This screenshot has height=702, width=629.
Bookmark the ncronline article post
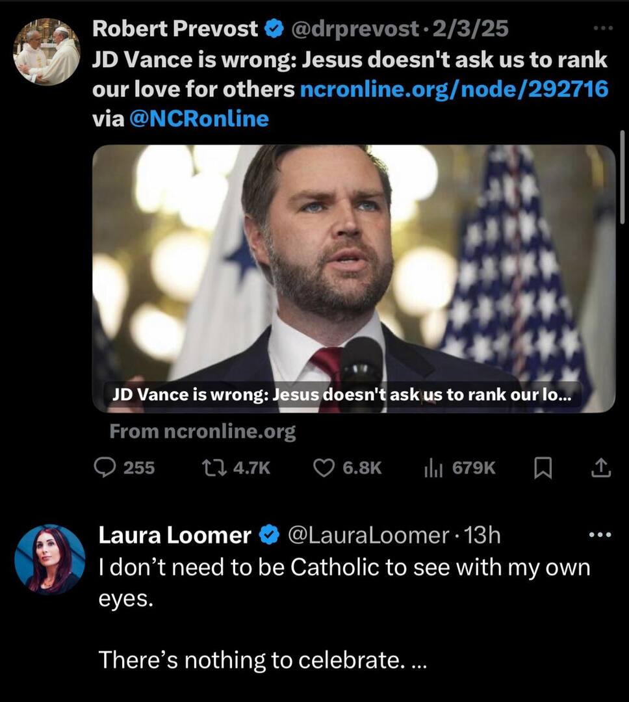tap(543, 468)
